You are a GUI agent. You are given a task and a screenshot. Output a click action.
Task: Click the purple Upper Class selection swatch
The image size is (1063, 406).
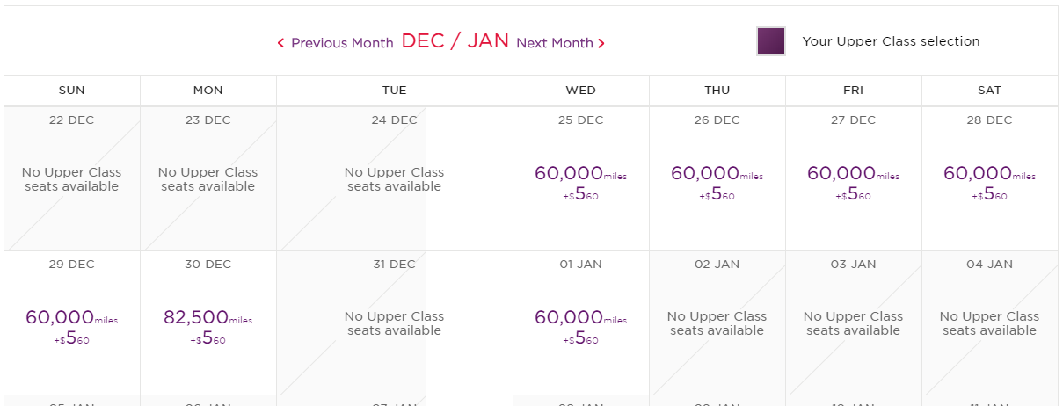[x=771, y=41]
